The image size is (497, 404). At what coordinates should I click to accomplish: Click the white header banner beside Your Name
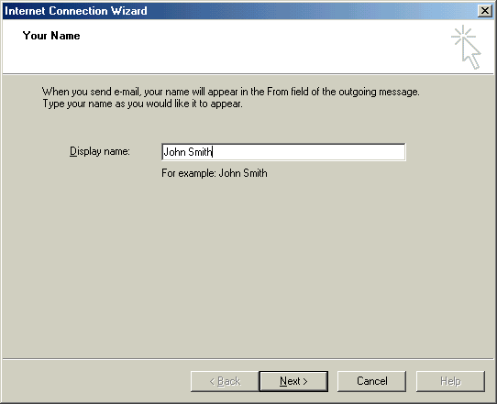254,48
